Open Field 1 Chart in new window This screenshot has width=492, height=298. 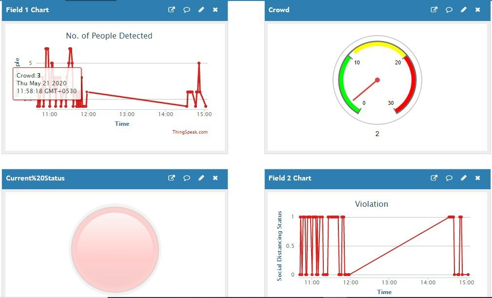tap(171, 9)
